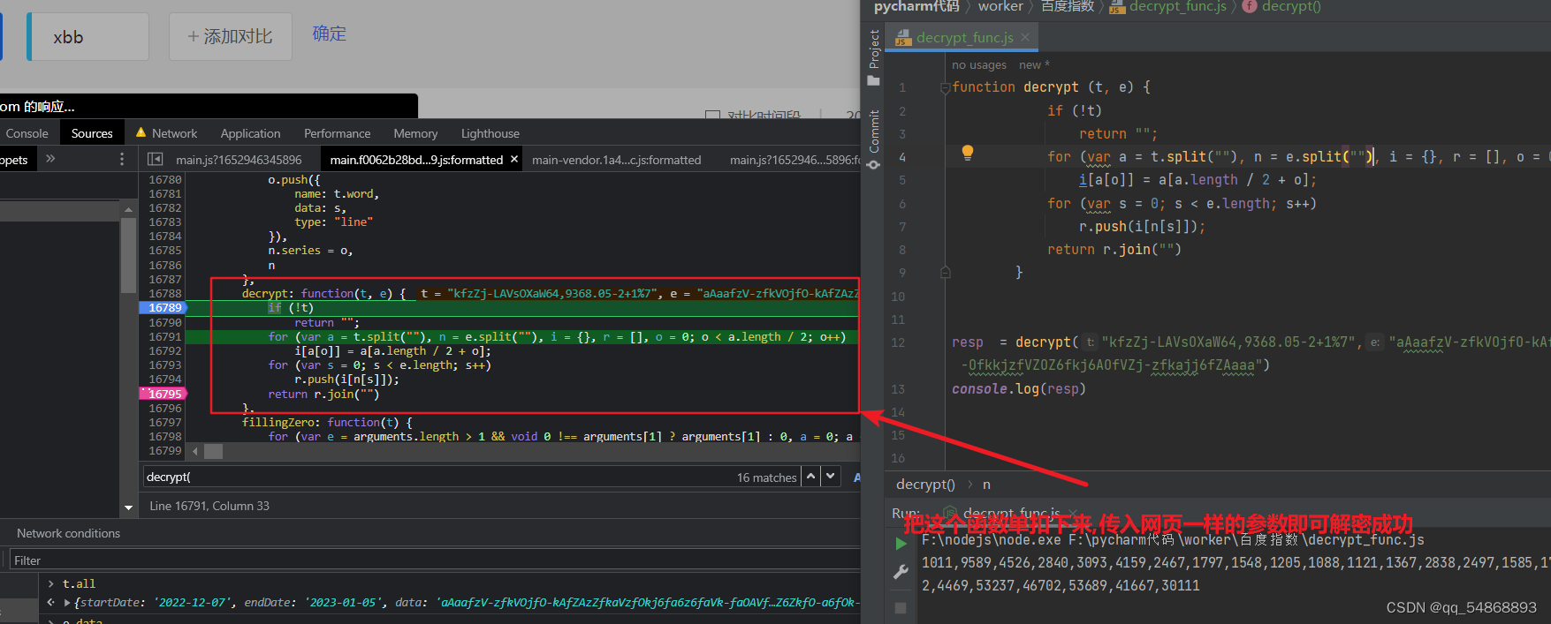This screenshot has height=624, width=1551.
Task: Focus the console Filter field
Action: [433, 560]
